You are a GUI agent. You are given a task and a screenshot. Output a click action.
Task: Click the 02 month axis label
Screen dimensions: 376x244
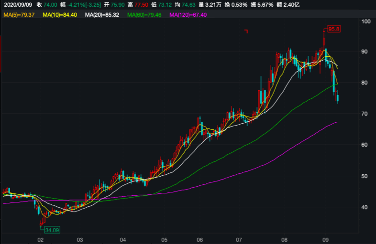pos(41,239)
